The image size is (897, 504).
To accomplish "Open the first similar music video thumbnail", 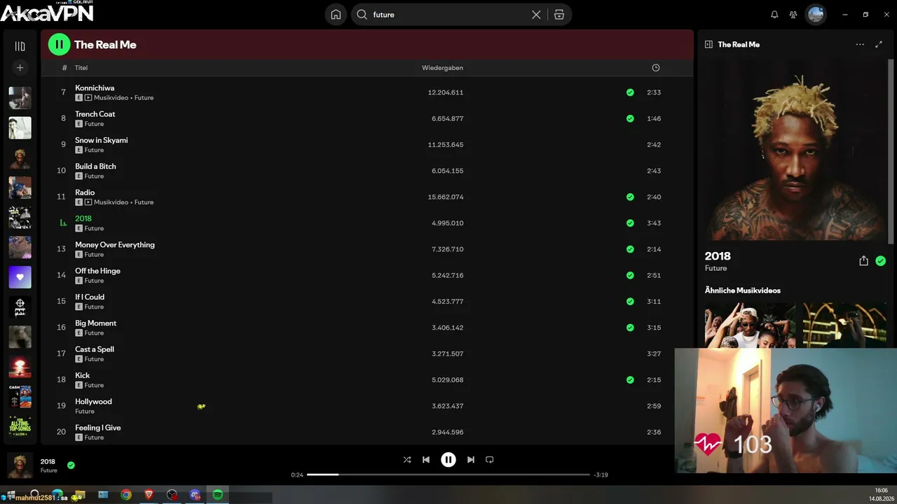I will 750,325.
